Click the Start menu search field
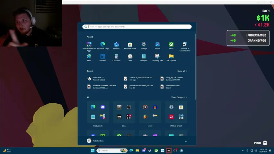 (x=137, y=27)
